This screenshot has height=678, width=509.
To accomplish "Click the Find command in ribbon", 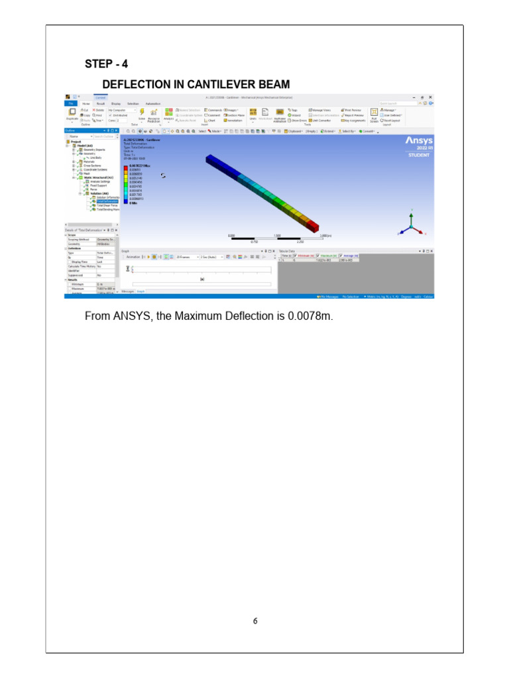I will click(98, 115).
